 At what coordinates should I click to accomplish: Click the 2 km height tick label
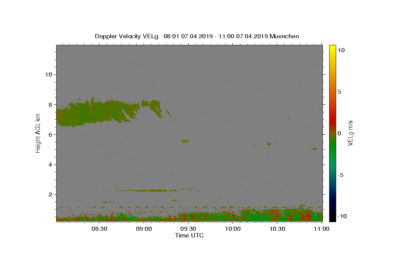click(51, 195)
